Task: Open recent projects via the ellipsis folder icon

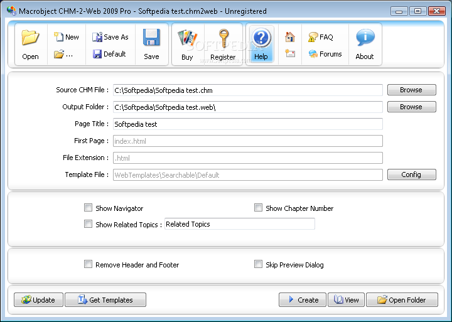Action: (63, 54)
